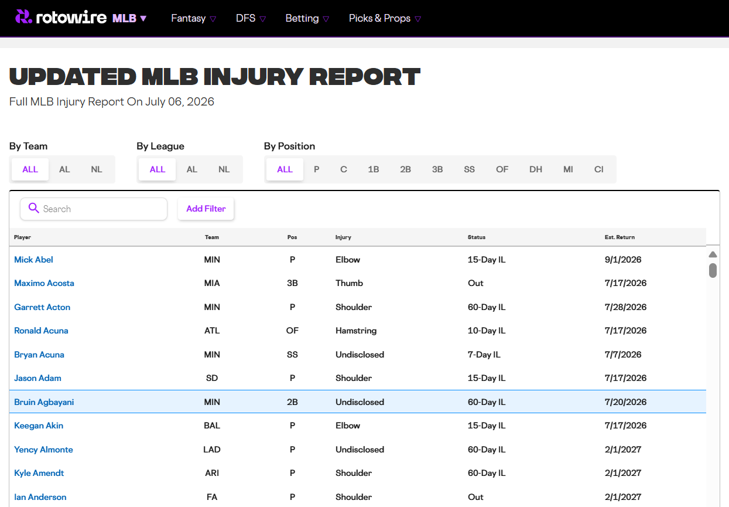Expand the Picks & Props menu
The height and width of the screenshot is (507, 729).
point(385,18)
